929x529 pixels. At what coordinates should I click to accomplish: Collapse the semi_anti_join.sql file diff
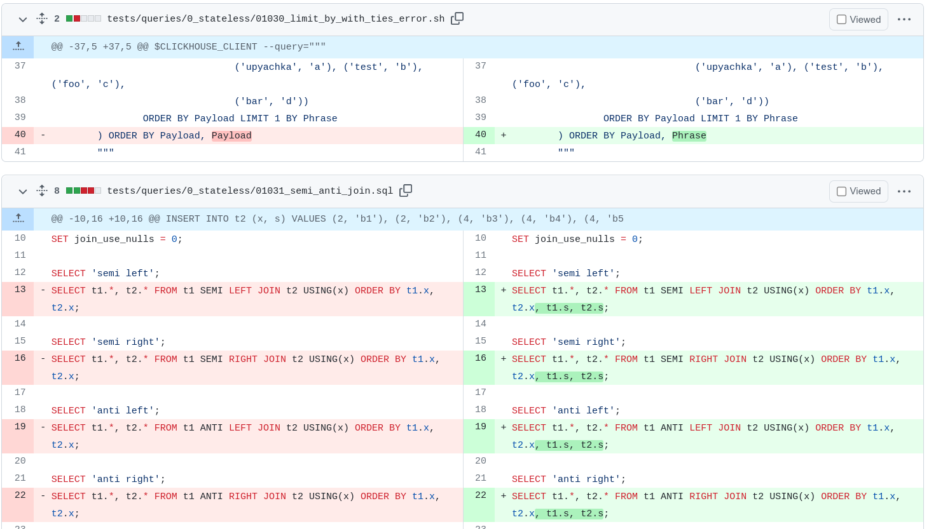pyautogui.click(x=23, y=191)
